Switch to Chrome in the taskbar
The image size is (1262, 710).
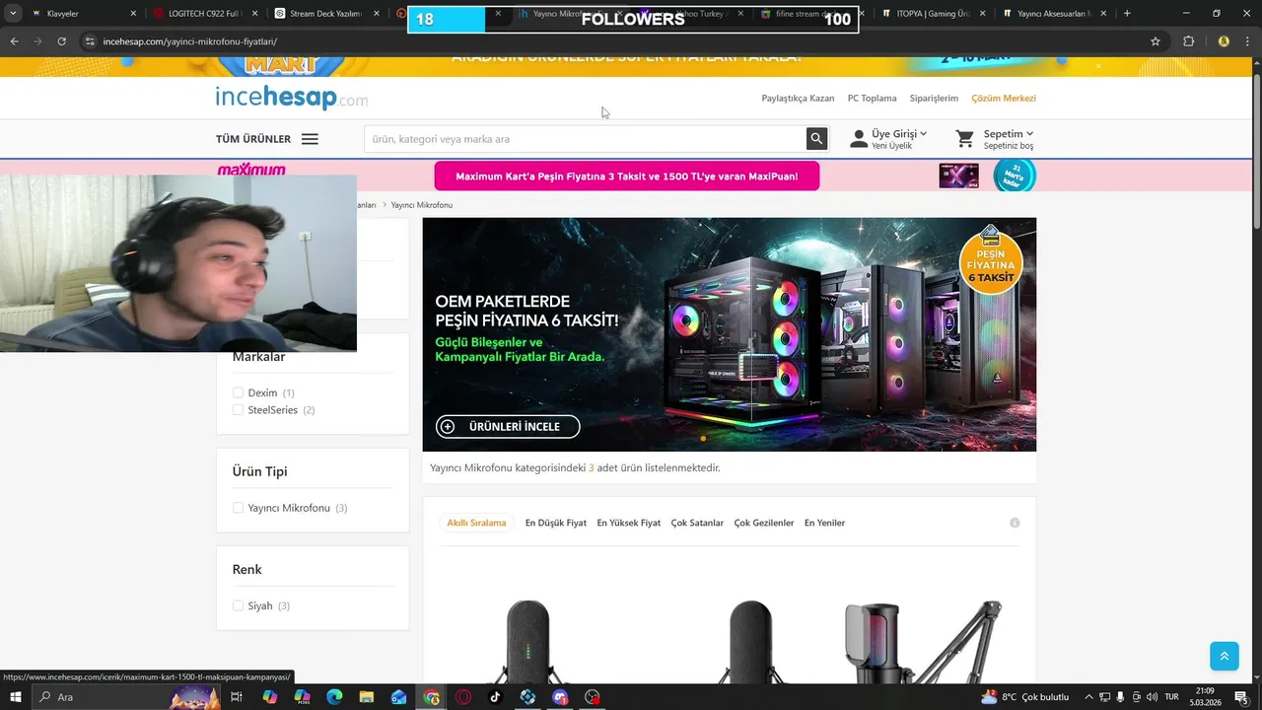tap(431, 697)
